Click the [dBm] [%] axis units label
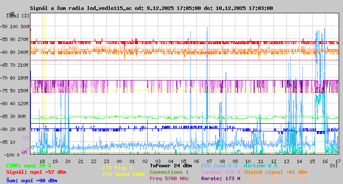This screenshot has width=343, height=184. coord(18,15)
